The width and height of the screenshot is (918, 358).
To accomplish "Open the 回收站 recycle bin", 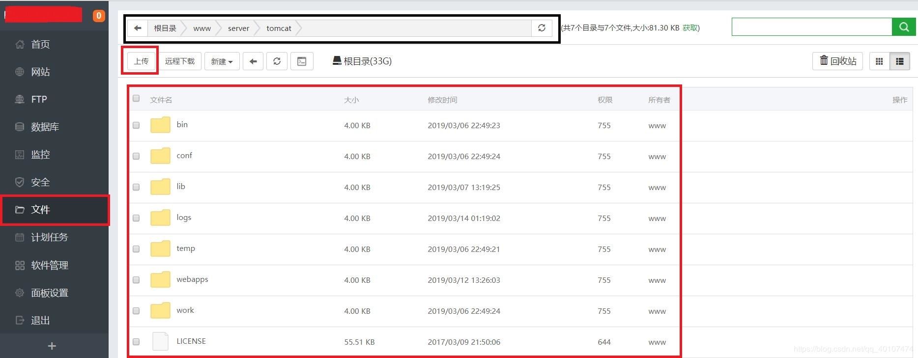I will click(837, 61).
